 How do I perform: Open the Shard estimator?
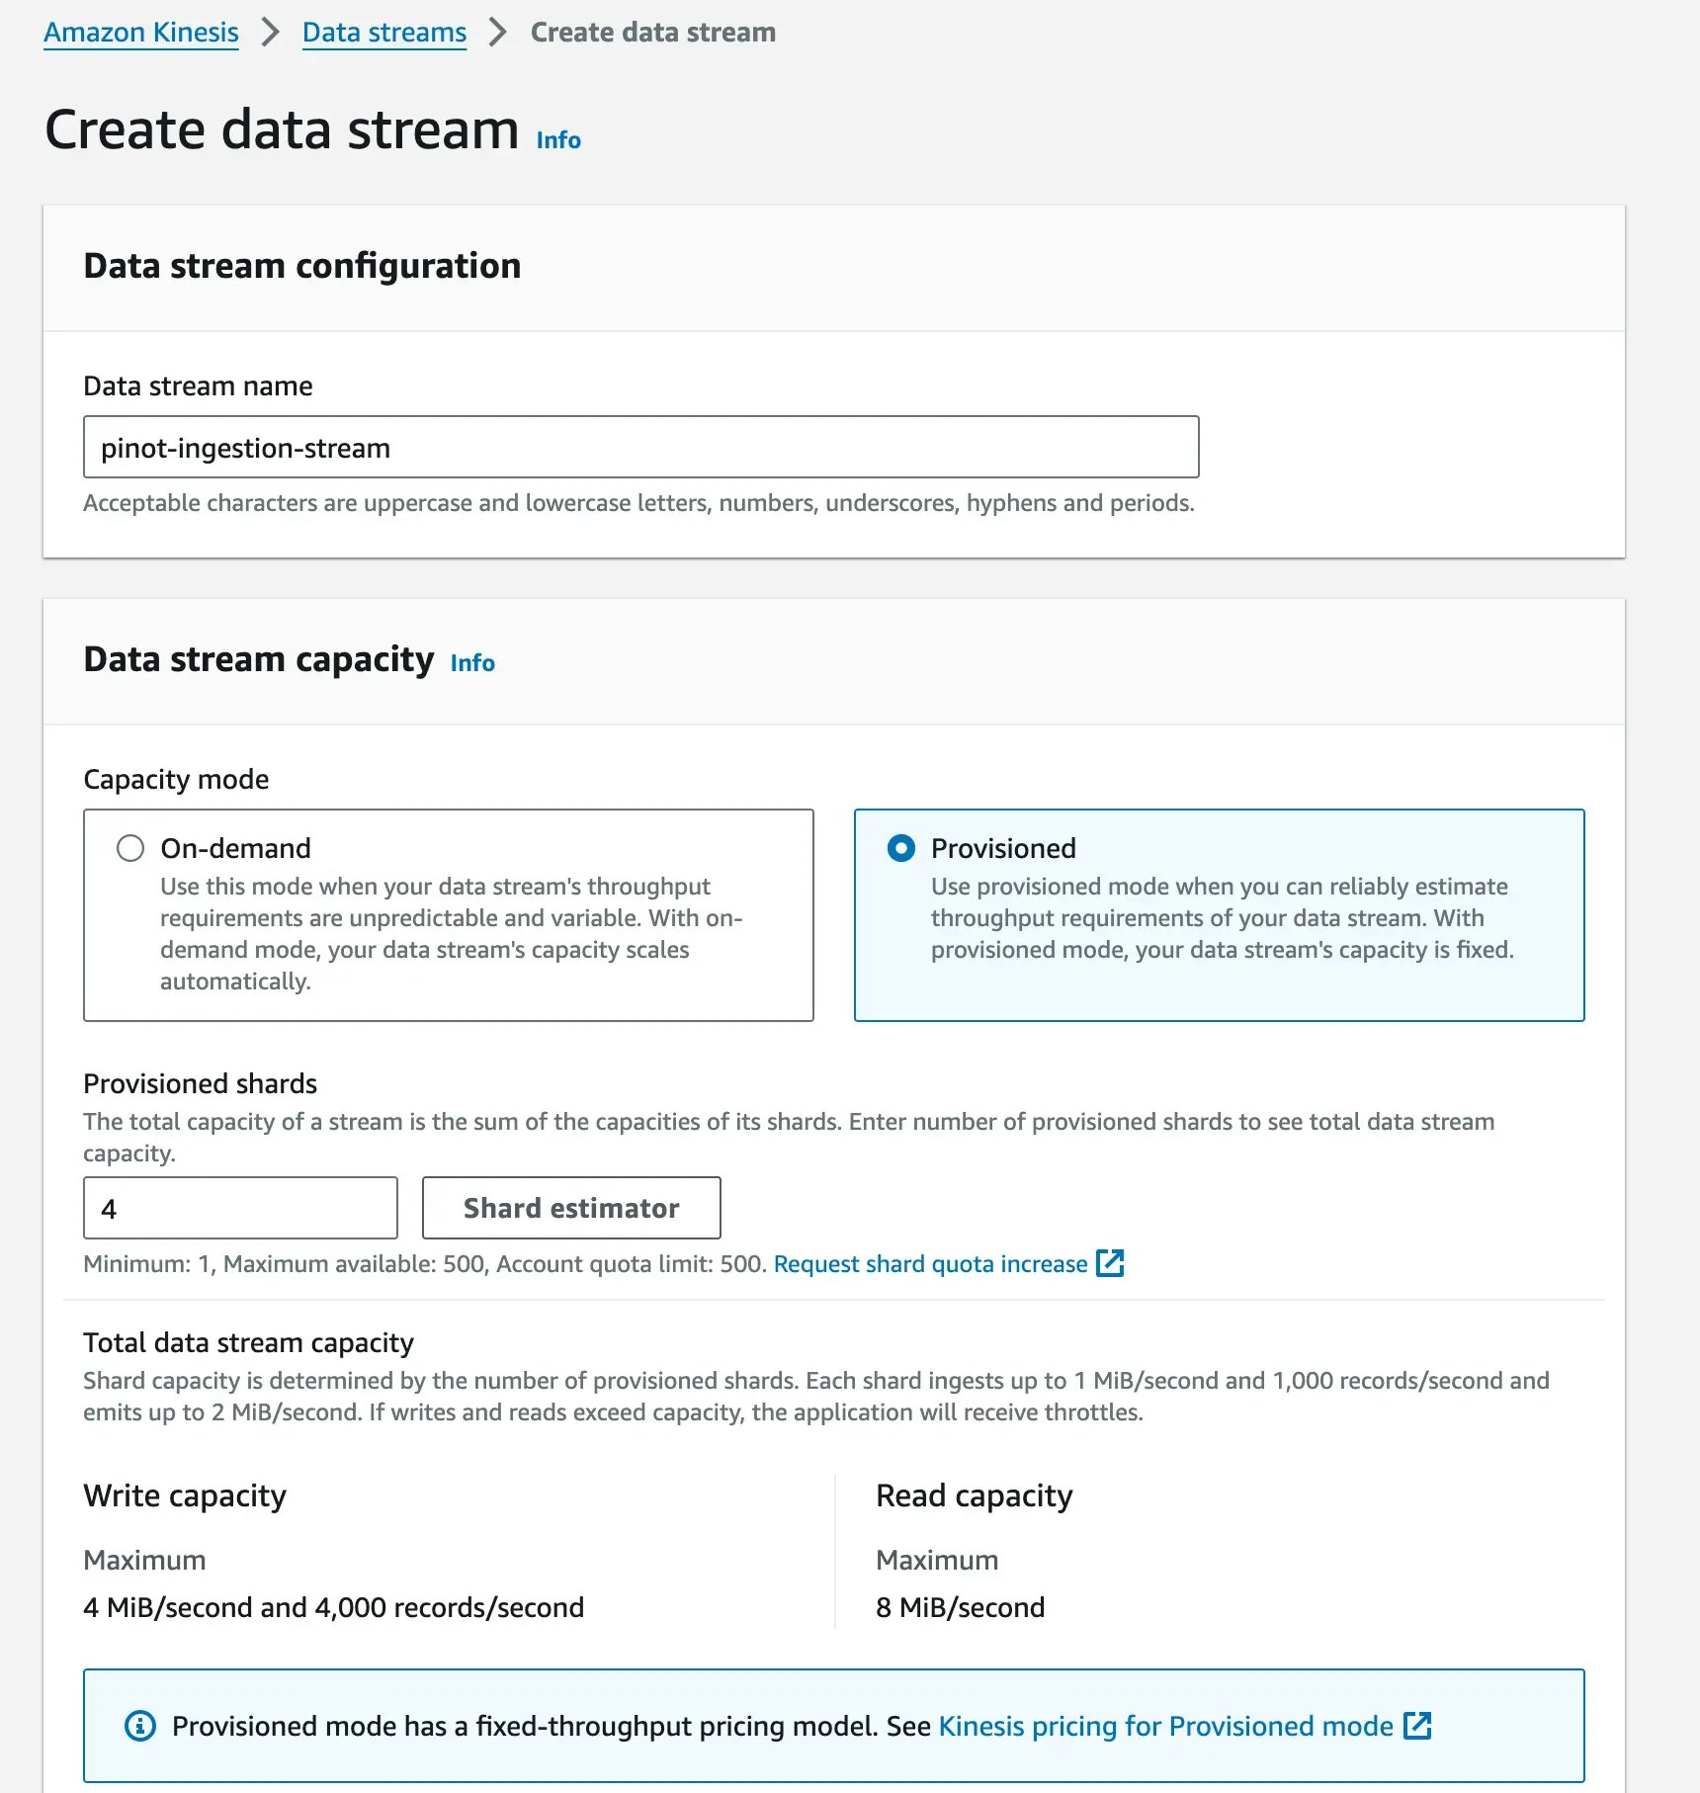click(x=571, y=1208)
